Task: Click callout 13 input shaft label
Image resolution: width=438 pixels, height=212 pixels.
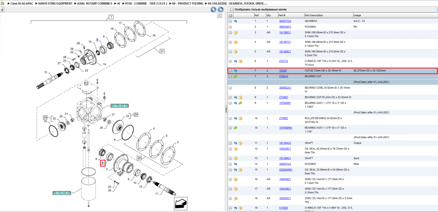Action: [46, 72]
